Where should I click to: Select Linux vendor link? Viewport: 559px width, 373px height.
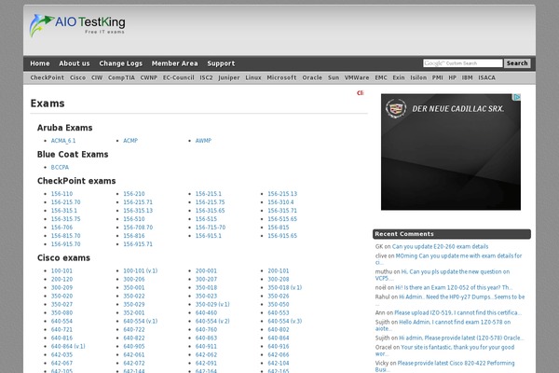(x=253, y=77)
